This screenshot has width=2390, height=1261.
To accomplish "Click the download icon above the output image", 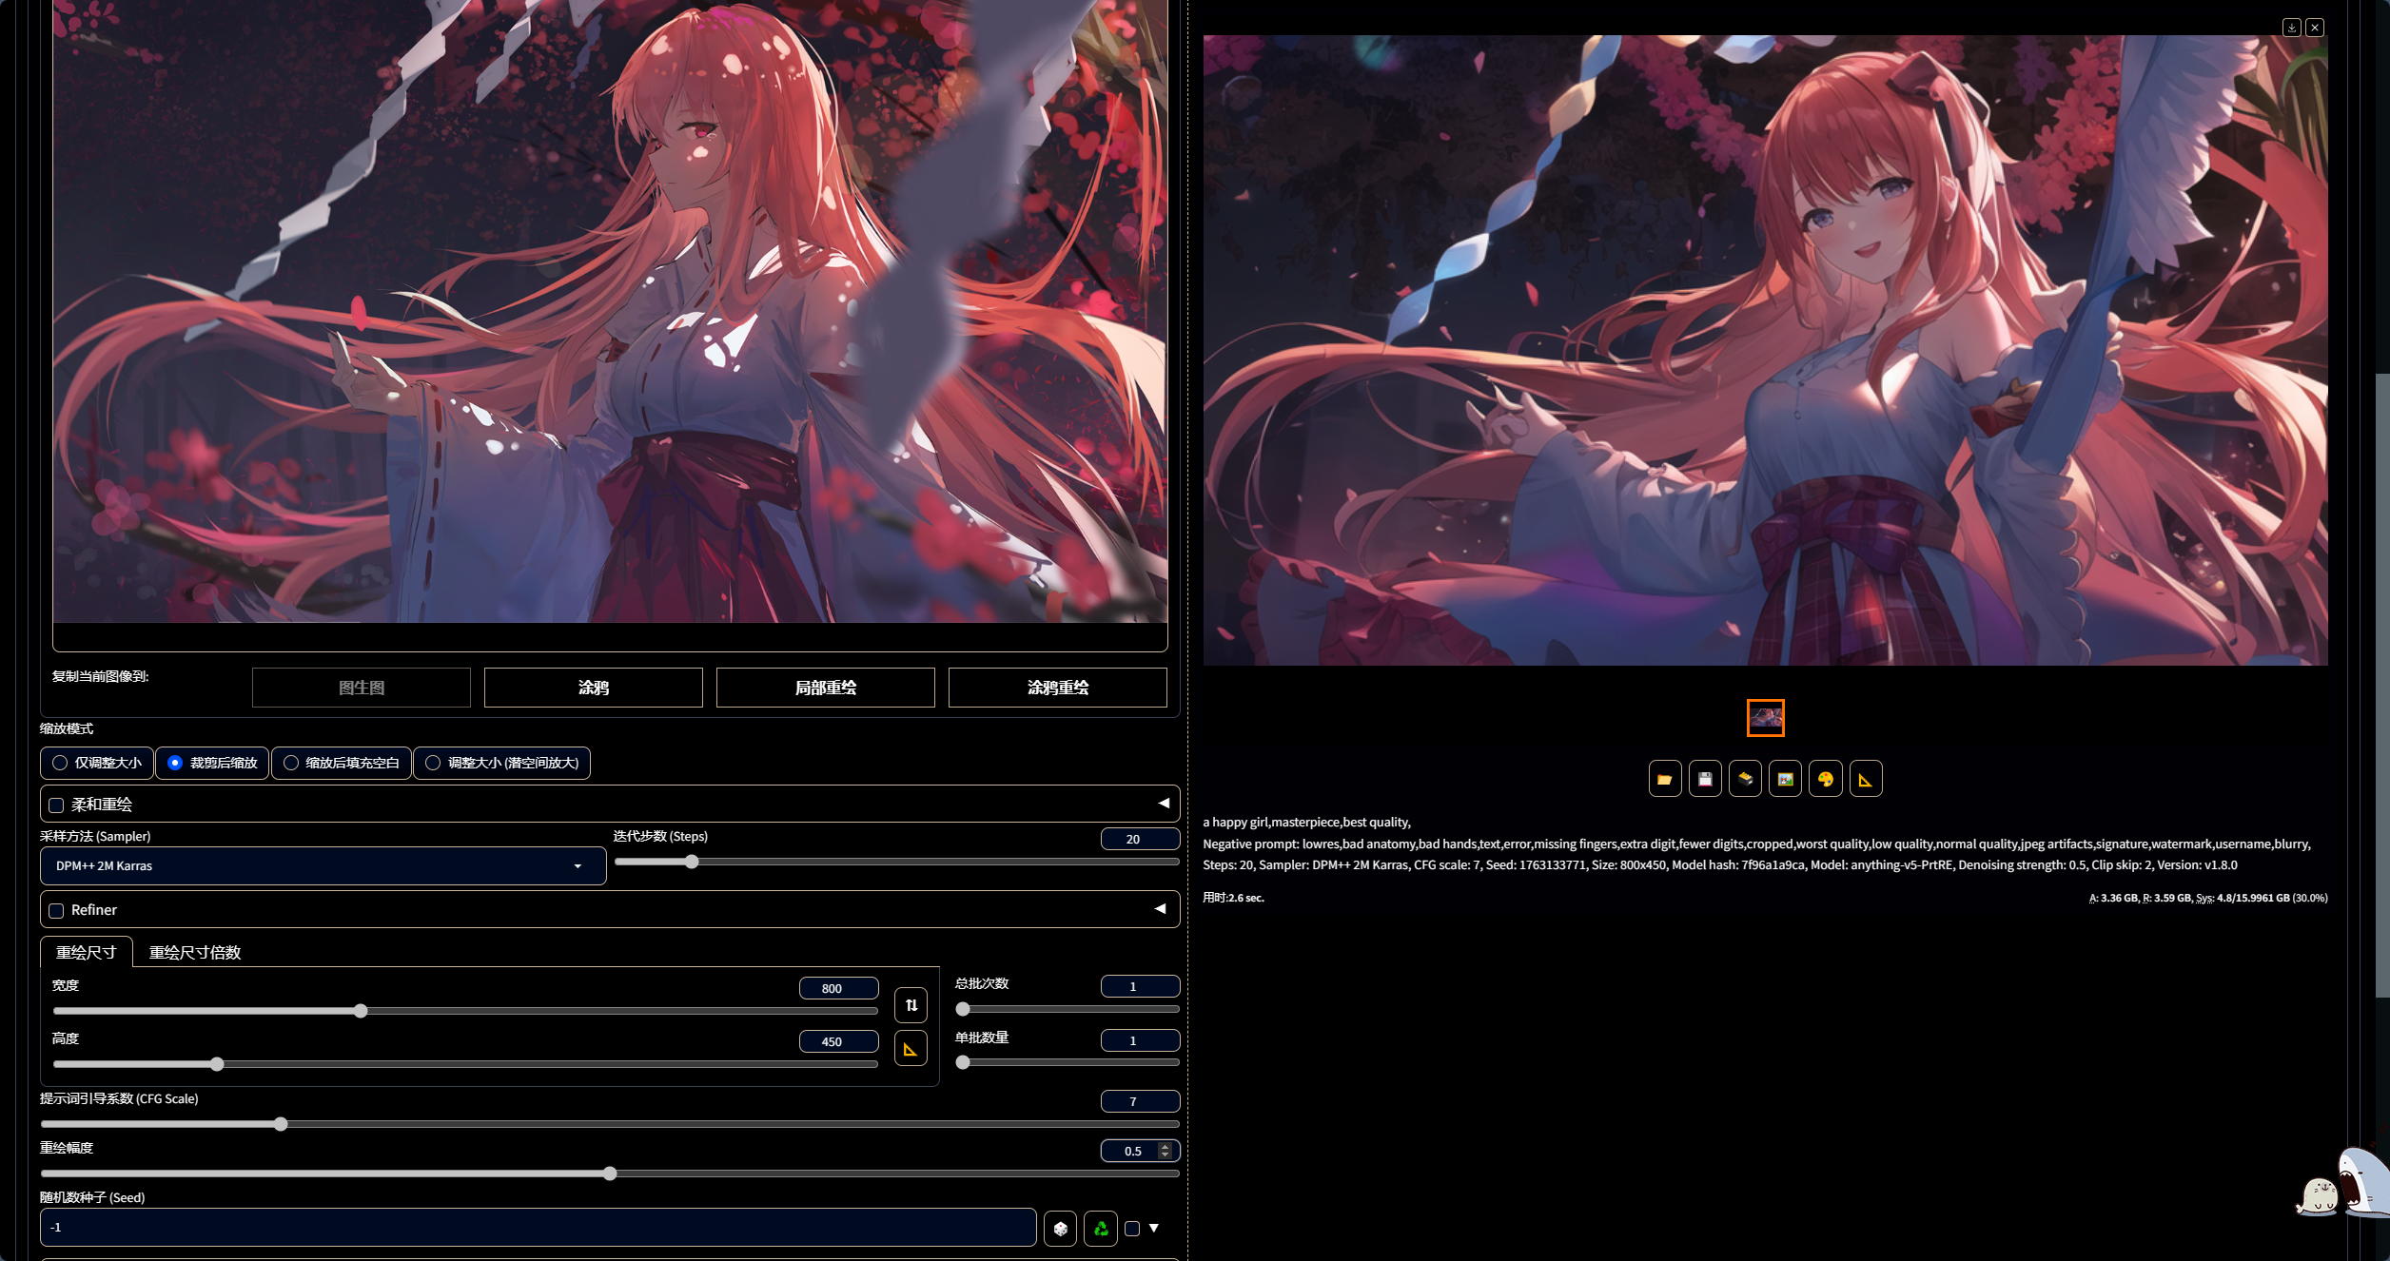I will [2291, 28].
